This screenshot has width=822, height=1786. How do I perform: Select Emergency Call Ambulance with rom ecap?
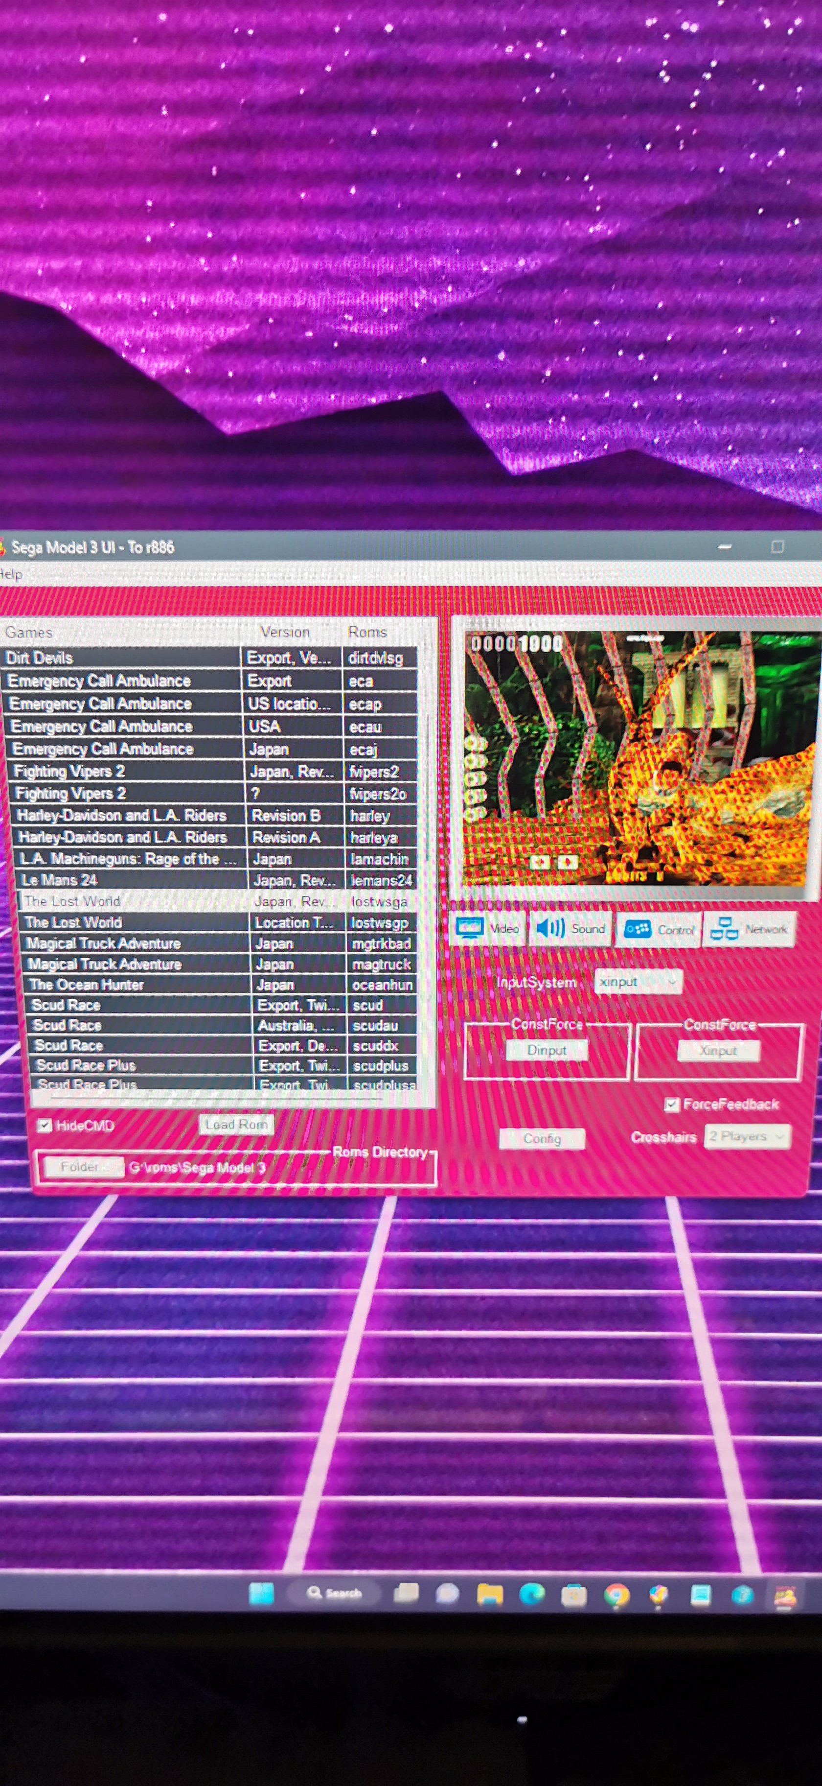(211, 704)
